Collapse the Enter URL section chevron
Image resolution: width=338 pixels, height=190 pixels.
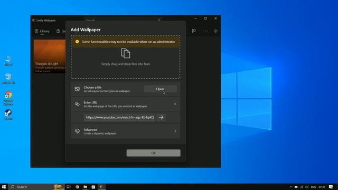[175, 104]
